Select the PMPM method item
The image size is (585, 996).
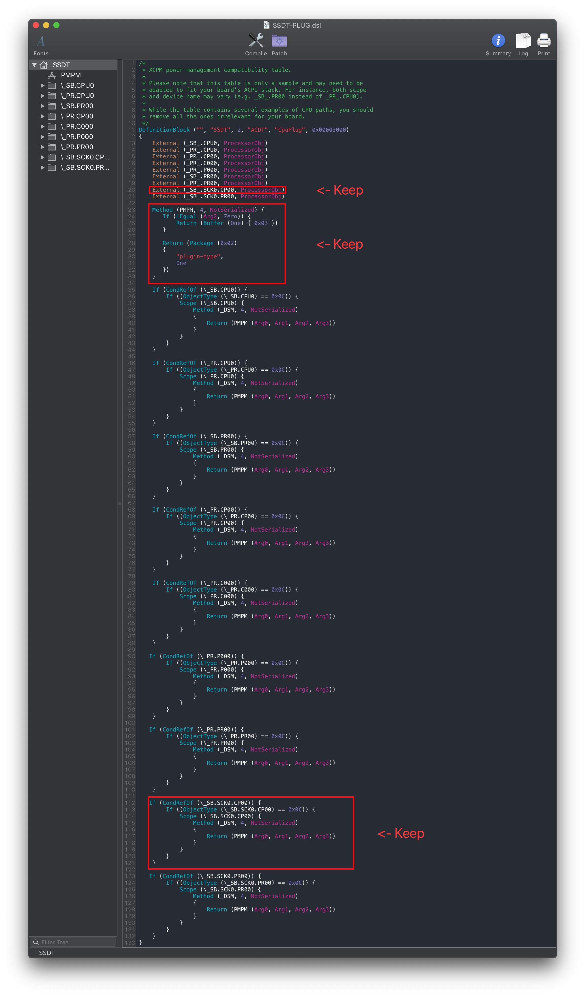(x=70, y=75)
